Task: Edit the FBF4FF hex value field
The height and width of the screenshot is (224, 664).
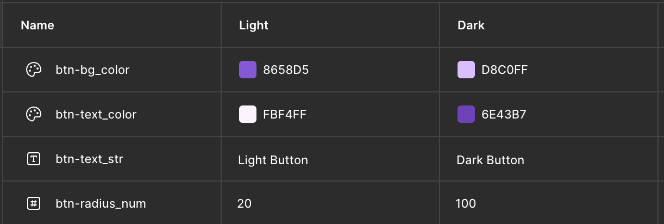Action: (285, 114)
